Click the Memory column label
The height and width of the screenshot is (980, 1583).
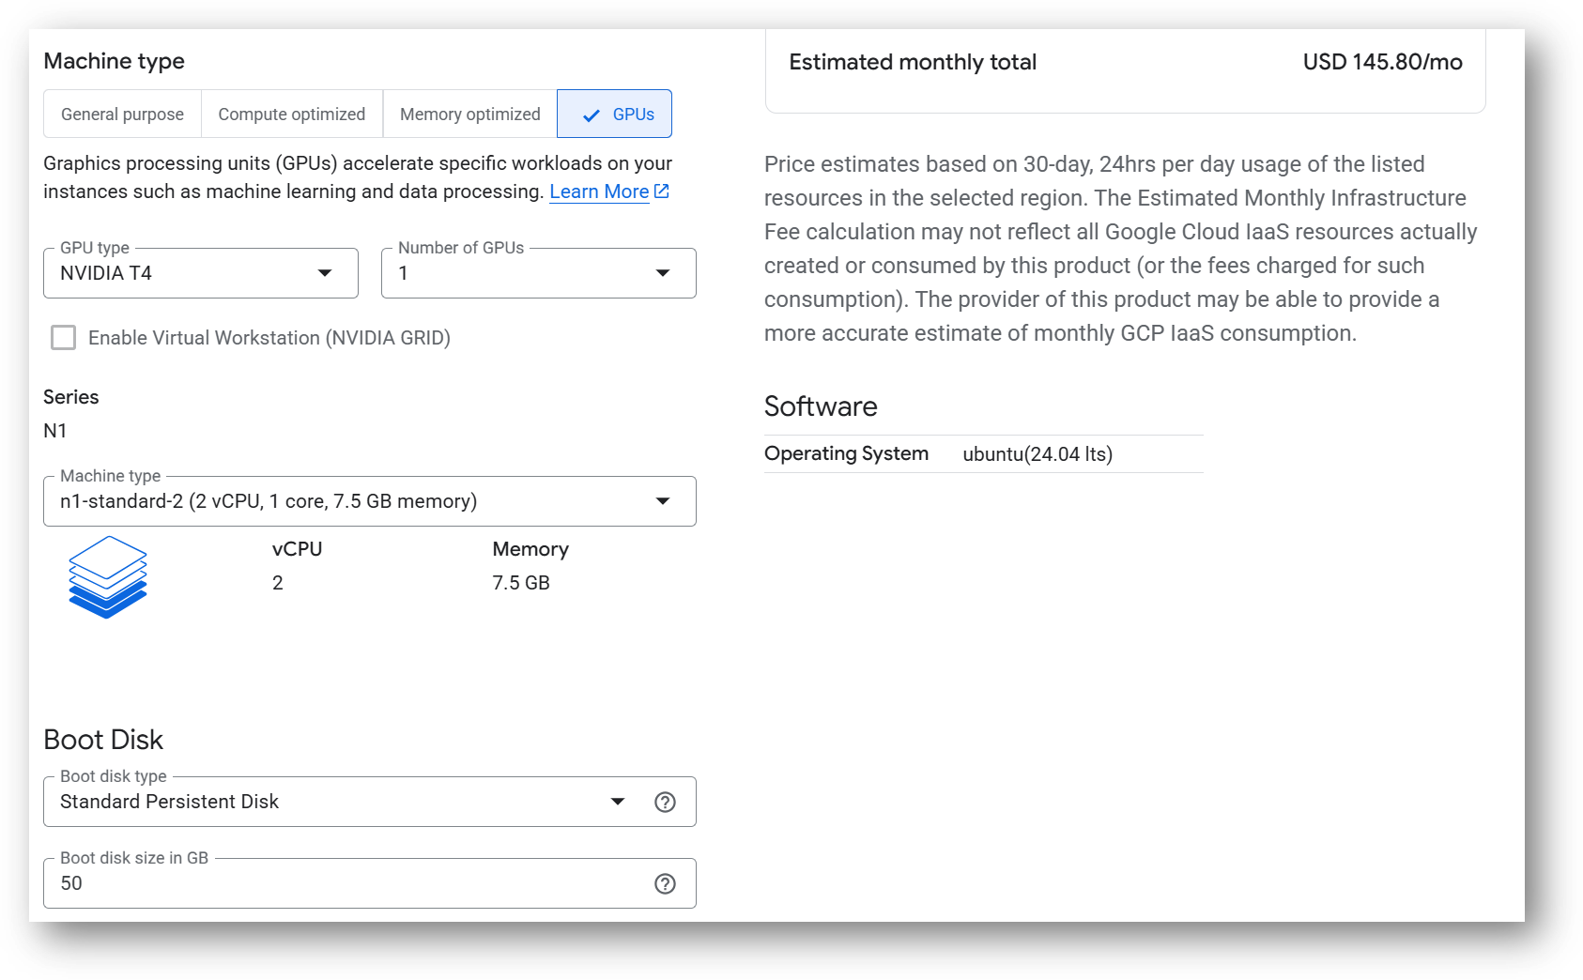[x=530, y=549]
